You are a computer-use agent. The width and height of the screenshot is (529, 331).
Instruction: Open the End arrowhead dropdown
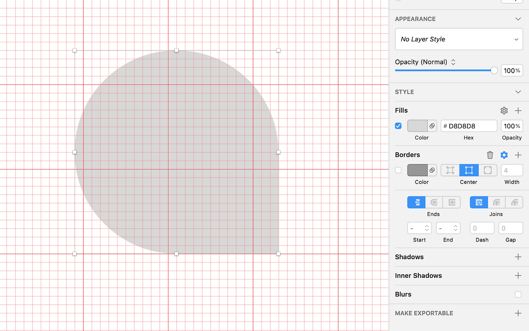point(448,228)
